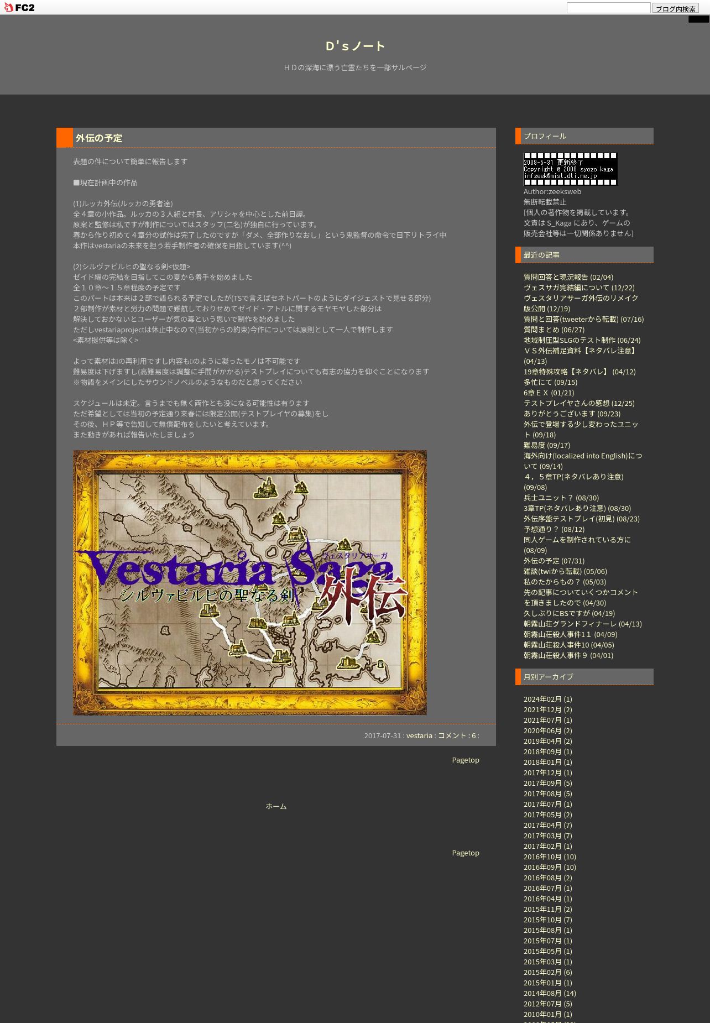Open 外伝で登場する少し変わったユニット article
The width and height of the screenshot is (710, 1023).
tap(581, 429)
